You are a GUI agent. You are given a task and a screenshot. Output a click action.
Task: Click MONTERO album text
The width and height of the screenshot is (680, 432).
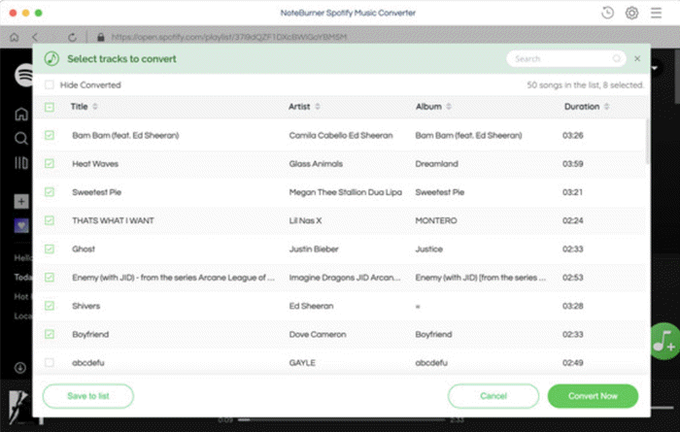436,220
